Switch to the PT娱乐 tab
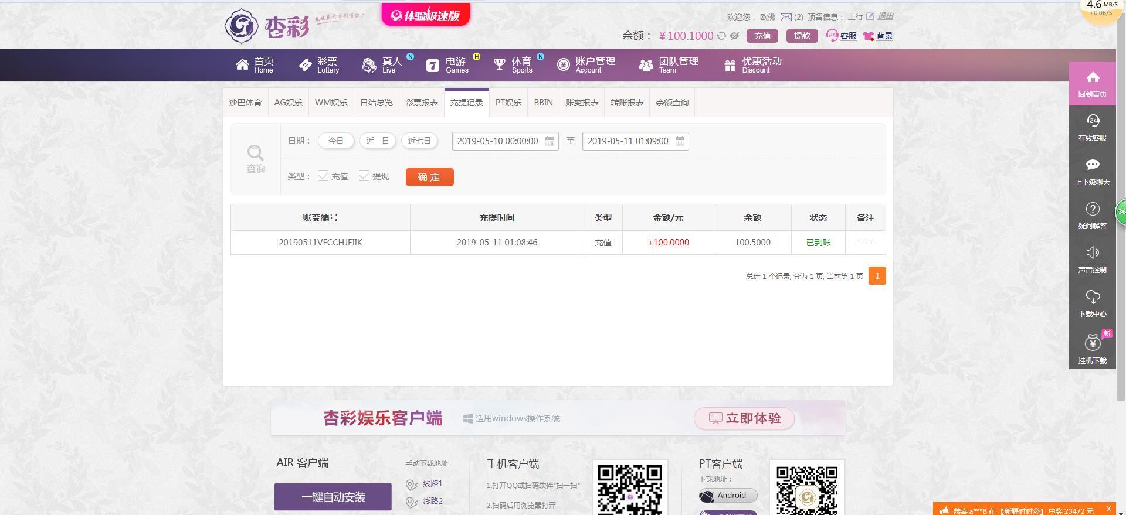 point(508,103)
